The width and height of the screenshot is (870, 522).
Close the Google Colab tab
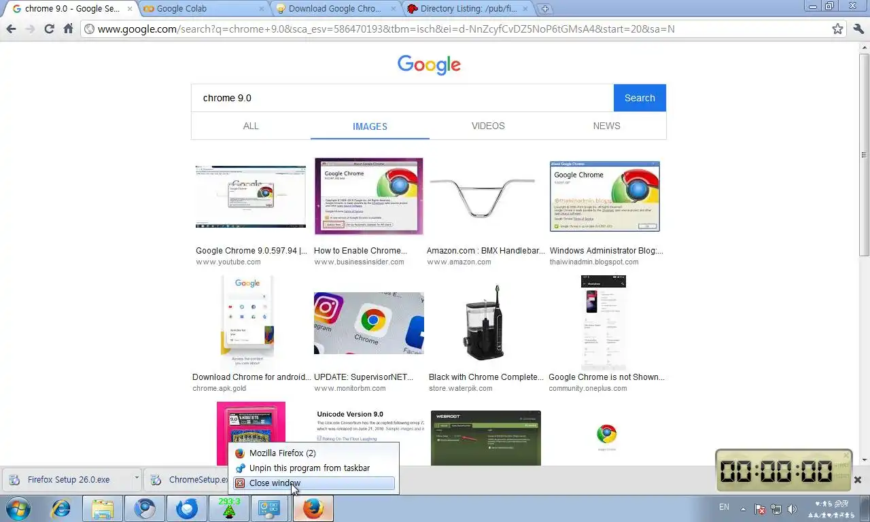click(x=261, y=9)
